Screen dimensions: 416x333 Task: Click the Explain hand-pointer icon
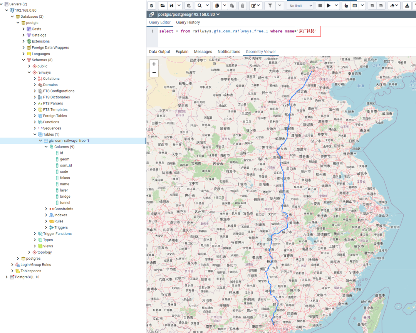coord(346,5)
